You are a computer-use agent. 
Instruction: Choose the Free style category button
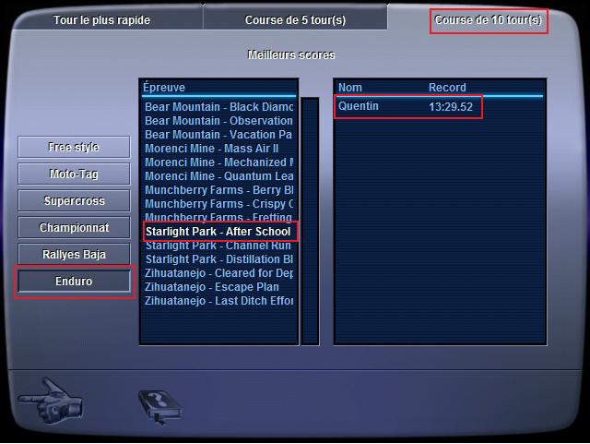coord(74,147)
